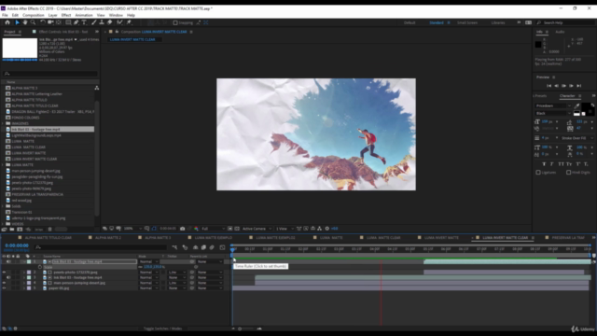Viewport: 597px width, 336px height.
Task: Select the Pan Behind anchor point tool
Action: pos(58,22)
